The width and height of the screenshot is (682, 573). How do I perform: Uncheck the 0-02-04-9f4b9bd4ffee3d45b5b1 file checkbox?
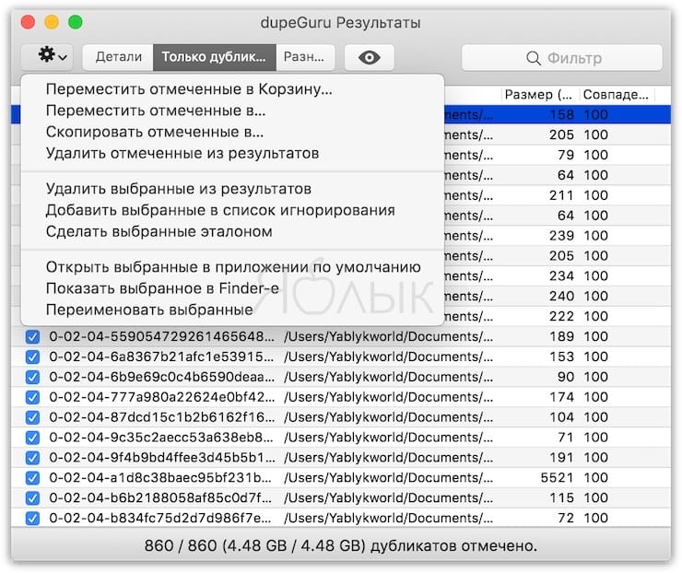point(32,458)
